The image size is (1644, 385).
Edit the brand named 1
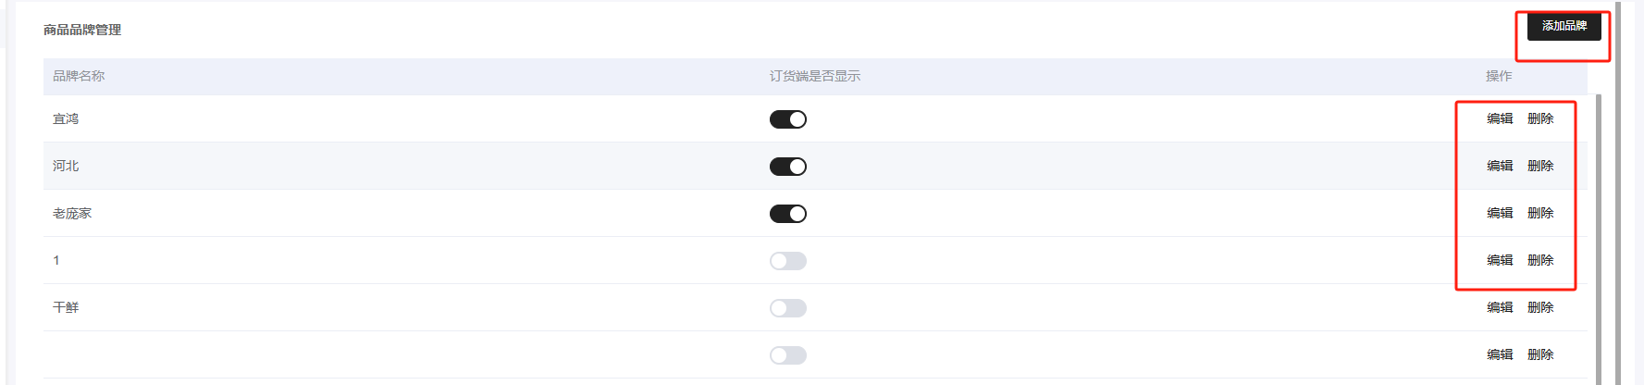1500,260
